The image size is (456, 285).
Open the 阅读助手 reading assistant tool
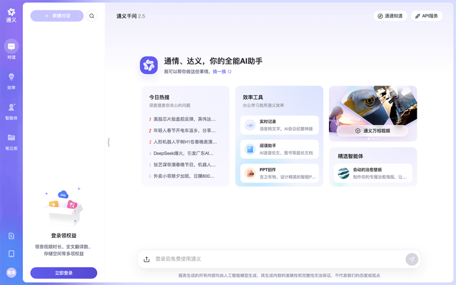tap(279, 149)
